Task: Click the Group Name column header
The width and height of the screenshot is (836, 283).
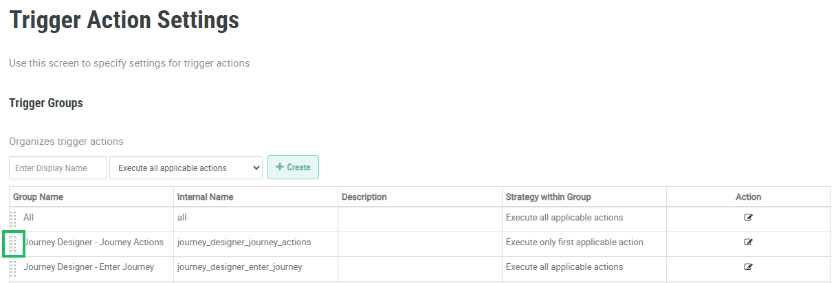Action: [38, 197]
